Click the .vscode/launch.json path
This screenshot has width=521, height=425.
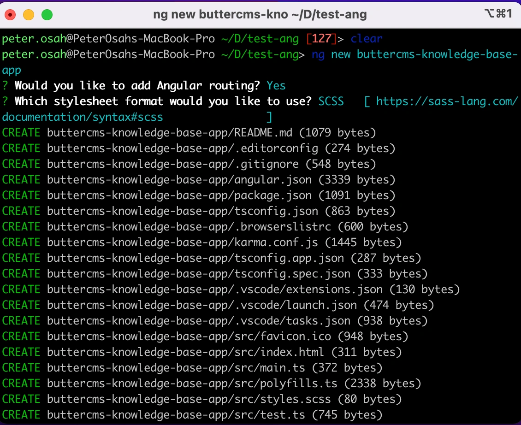tap(202, 305)
